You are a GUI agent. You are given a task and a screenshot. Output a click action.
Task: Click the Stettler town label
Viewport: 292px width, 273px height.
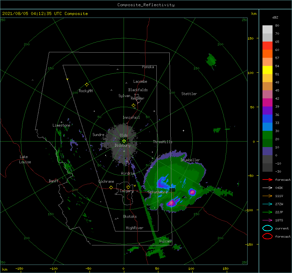pyautogui.click(x=189, y=94)
